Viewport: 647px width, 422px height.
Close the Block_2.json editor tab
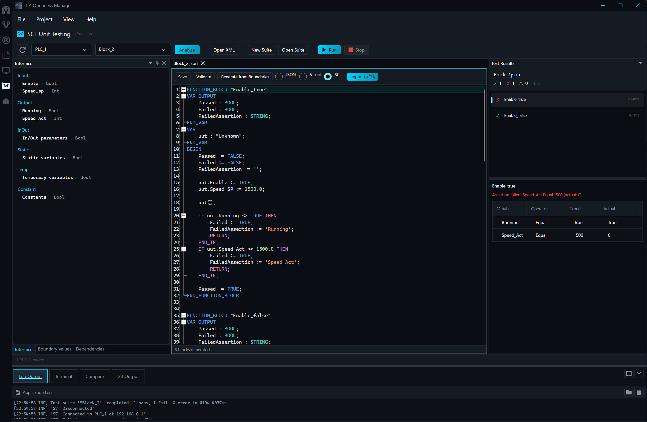click(203, 63)
